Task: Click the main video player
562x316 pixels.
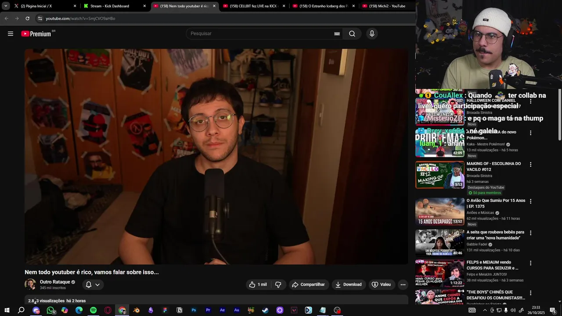Action: pos(216,156)
